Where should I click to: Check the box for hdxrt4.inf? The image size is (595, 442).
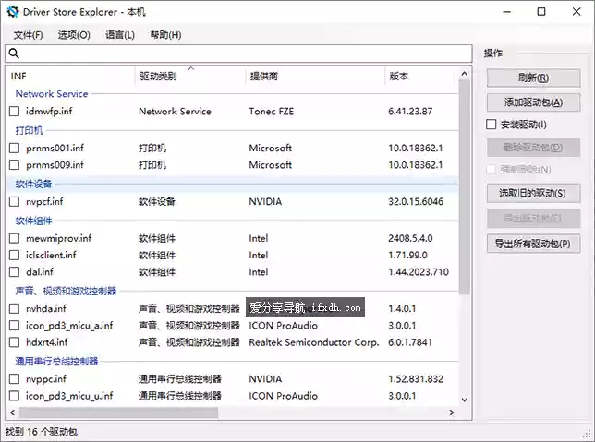click(x=14, y=342)
